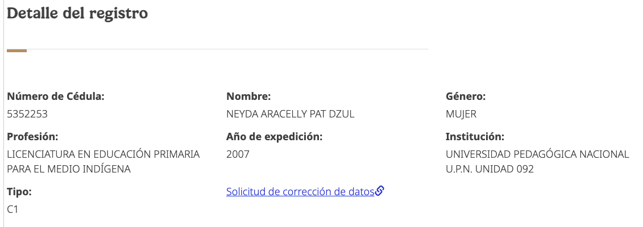Select the Número de Cédula label
This screenshot has height=227, width=643.
click(x=56, y=96)
